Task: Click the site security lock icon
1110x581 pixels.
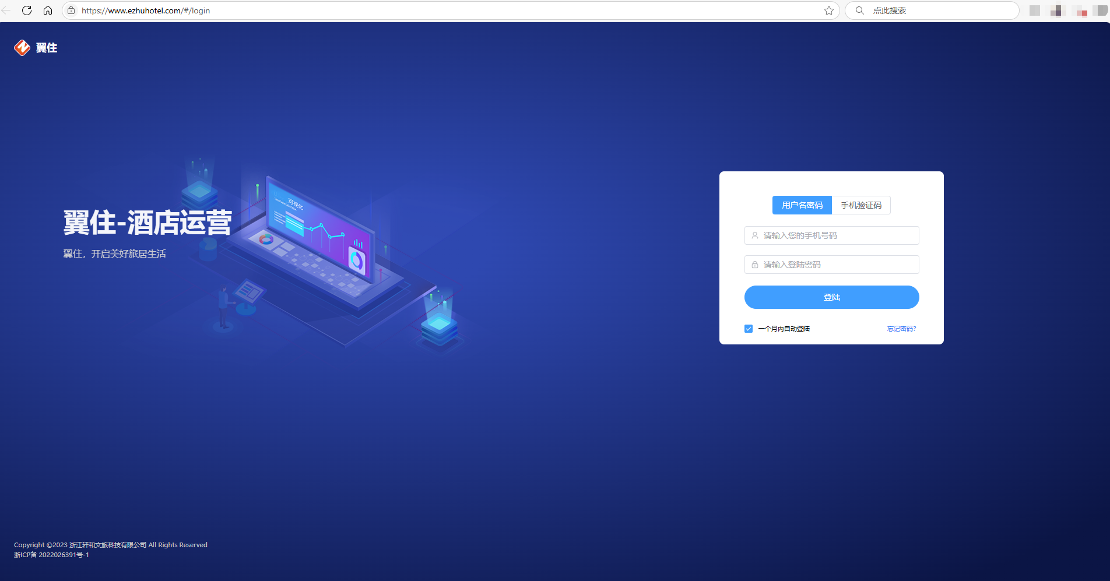Action: pyautogui.click(x=71, y=10)
